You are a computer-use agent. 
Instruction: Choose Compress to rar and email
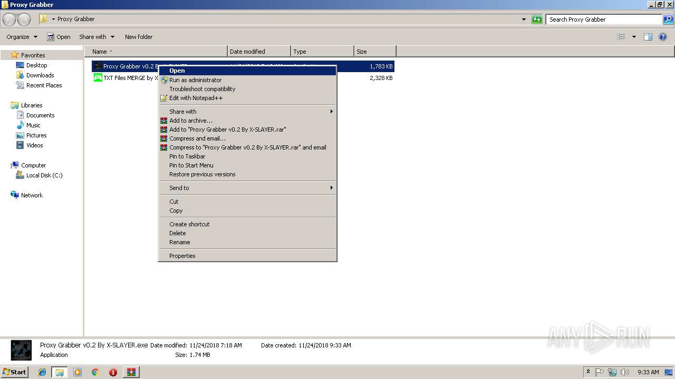[247, 147]
